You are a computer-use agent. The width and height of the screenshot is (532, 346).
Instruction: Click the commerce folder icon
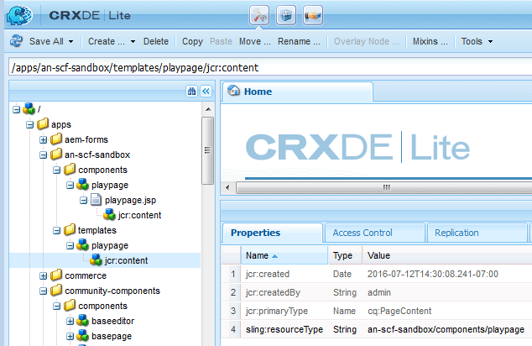(x=56, y=275)
